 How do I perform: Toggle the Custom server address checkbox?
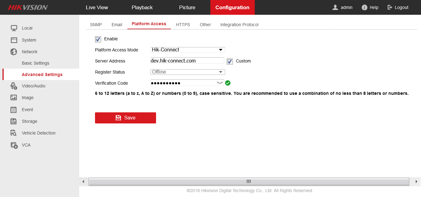pyautogui.click(x=229, y=61)
